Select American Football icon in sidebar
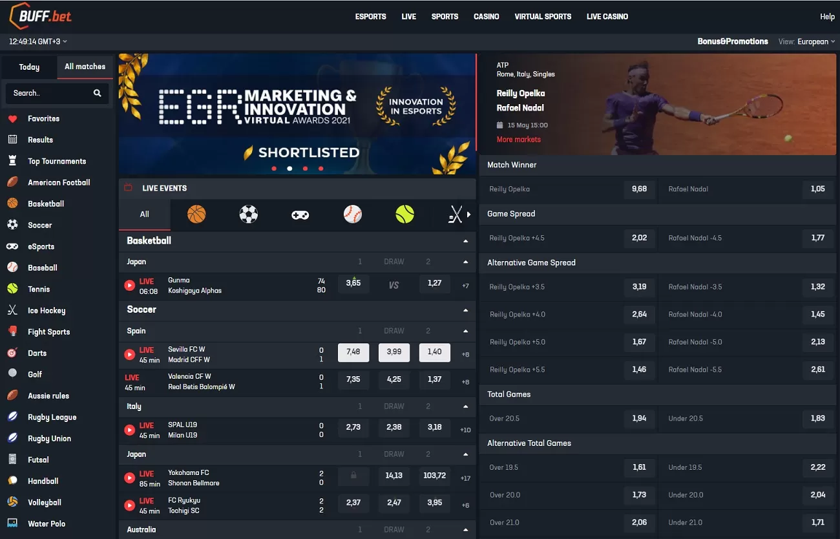This screenshot has height=539, width=840. pyautogui.click(x=12, y=182)
